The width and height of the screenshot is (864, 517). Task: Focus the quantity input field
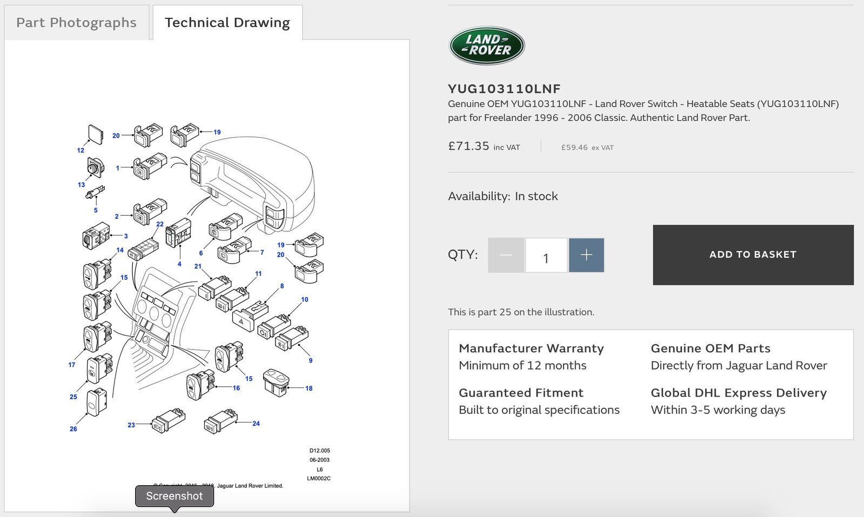pos(546,255)
